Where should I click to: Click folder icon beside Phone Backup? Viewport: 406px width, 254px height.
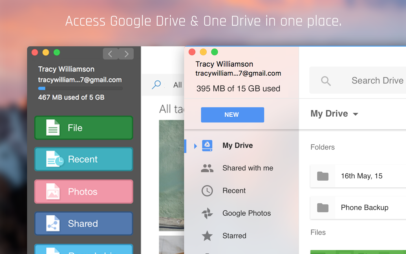tap(323, 208)
